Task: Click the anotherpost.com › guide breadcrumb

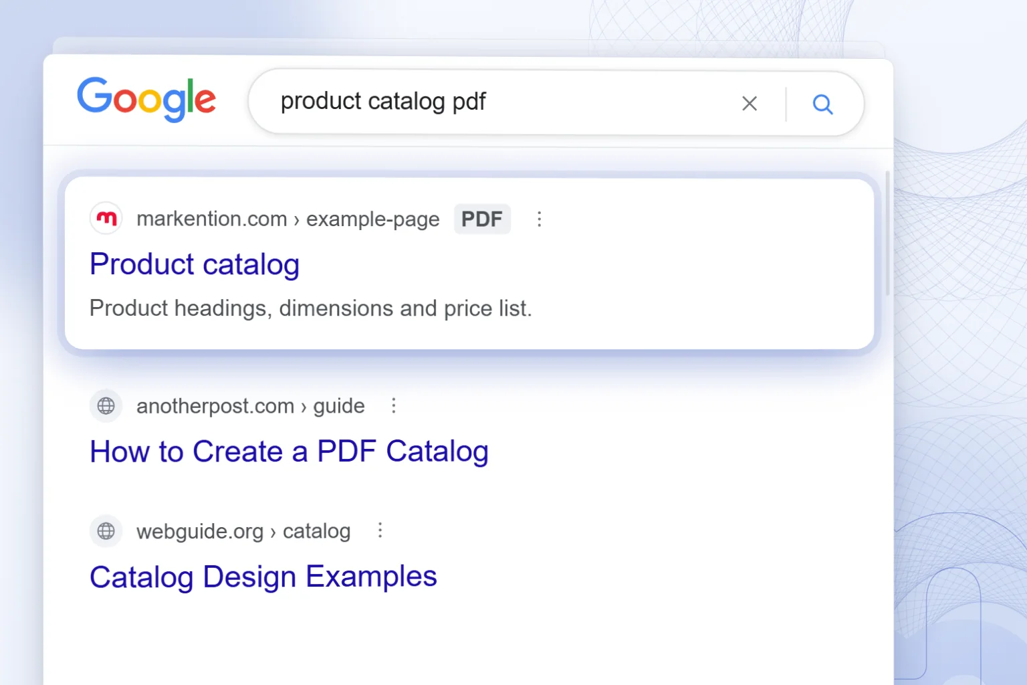Action: tap(251, 406)
